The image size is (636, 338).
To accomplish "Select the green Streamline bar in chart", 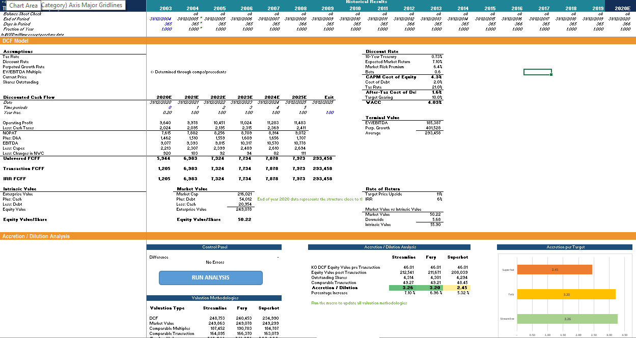I will click(x=567, y=319).
